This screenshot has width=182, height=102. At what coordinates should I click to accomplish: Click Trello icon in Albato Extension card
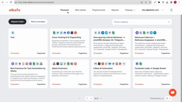coord(61,64)
